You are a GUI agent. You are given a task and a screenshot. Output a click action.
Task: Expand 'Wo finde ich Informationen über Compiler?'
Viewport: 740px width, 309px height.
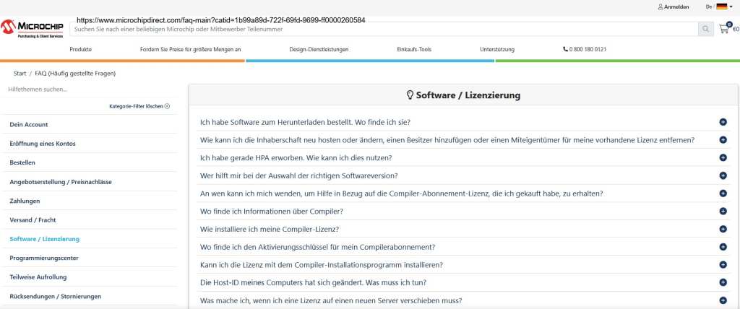tap(723, 211)
